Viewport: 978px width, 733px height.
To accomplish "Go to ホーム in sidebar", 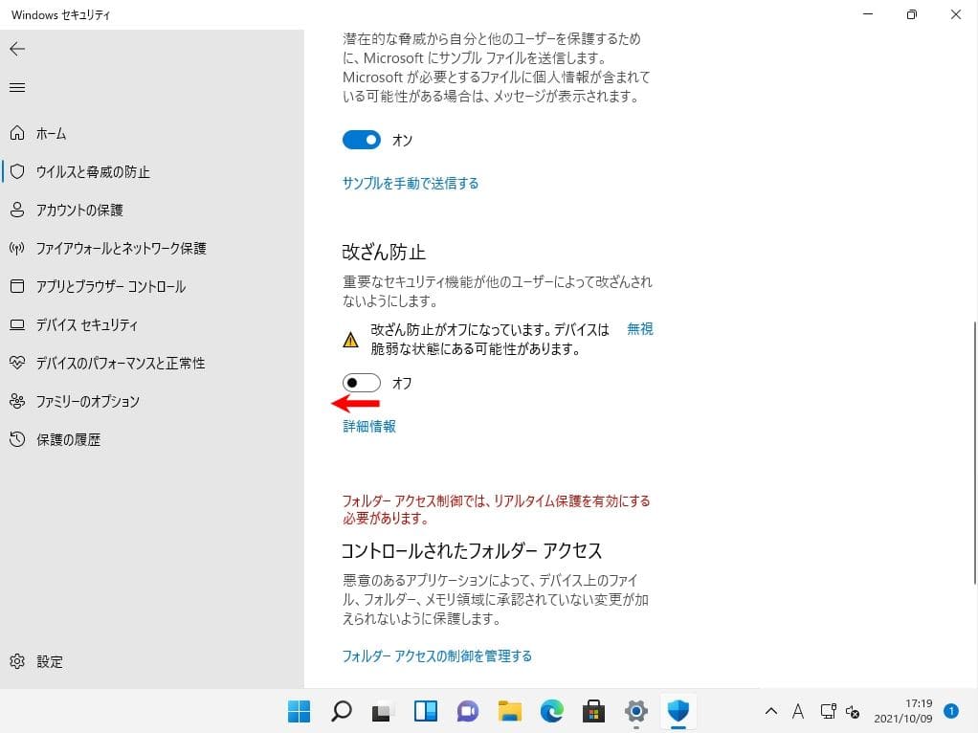I will click(51, 134).
